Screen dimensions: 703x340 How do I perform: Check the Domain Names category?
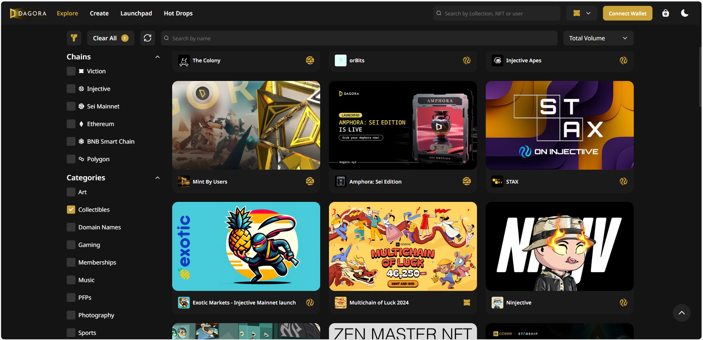71,227
